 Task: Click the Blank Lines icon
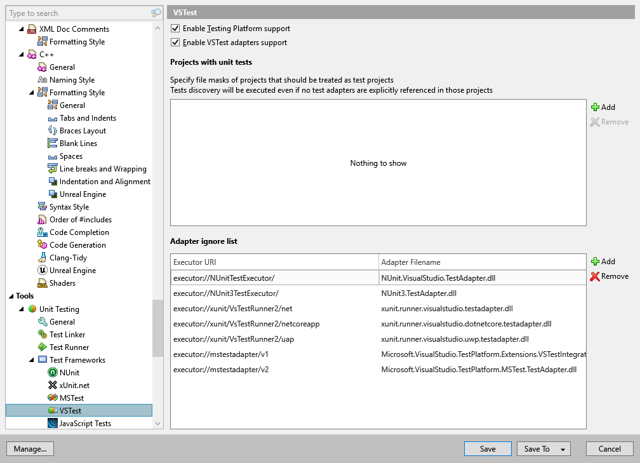[52, 144]
